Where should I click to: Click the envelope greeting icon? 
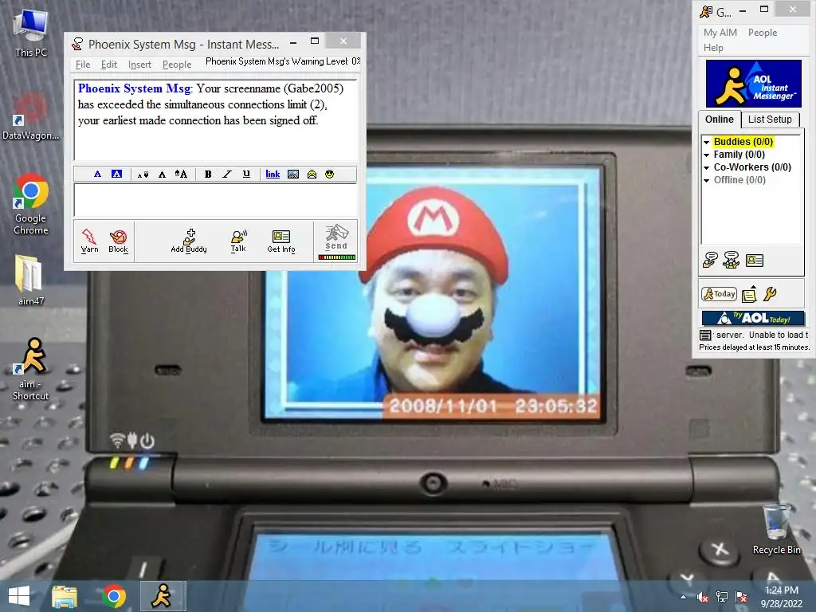click(312, 175)
